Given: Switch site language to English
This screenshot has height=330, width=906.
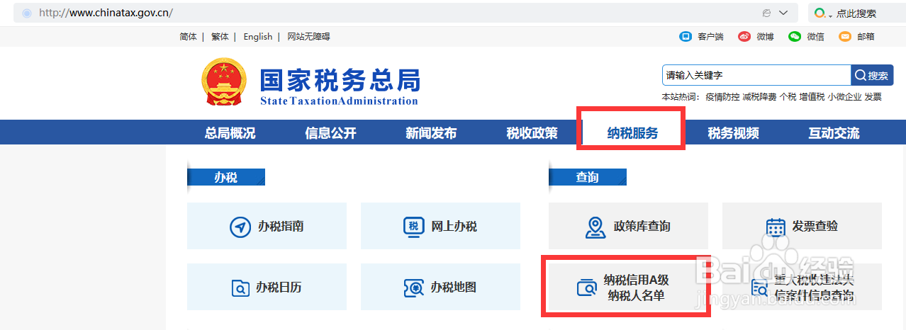Looking at the screenshot, I should tap(258, 37).
